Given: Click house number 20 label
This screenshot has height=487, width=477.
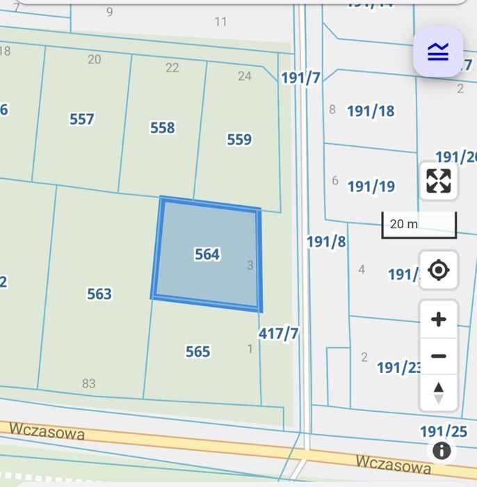Looking at the screenshot, I should [x=95, y=59].
